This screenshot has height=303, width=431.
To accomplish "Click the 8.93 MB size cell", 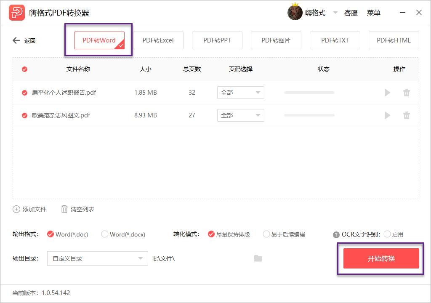I will (145, 115).
